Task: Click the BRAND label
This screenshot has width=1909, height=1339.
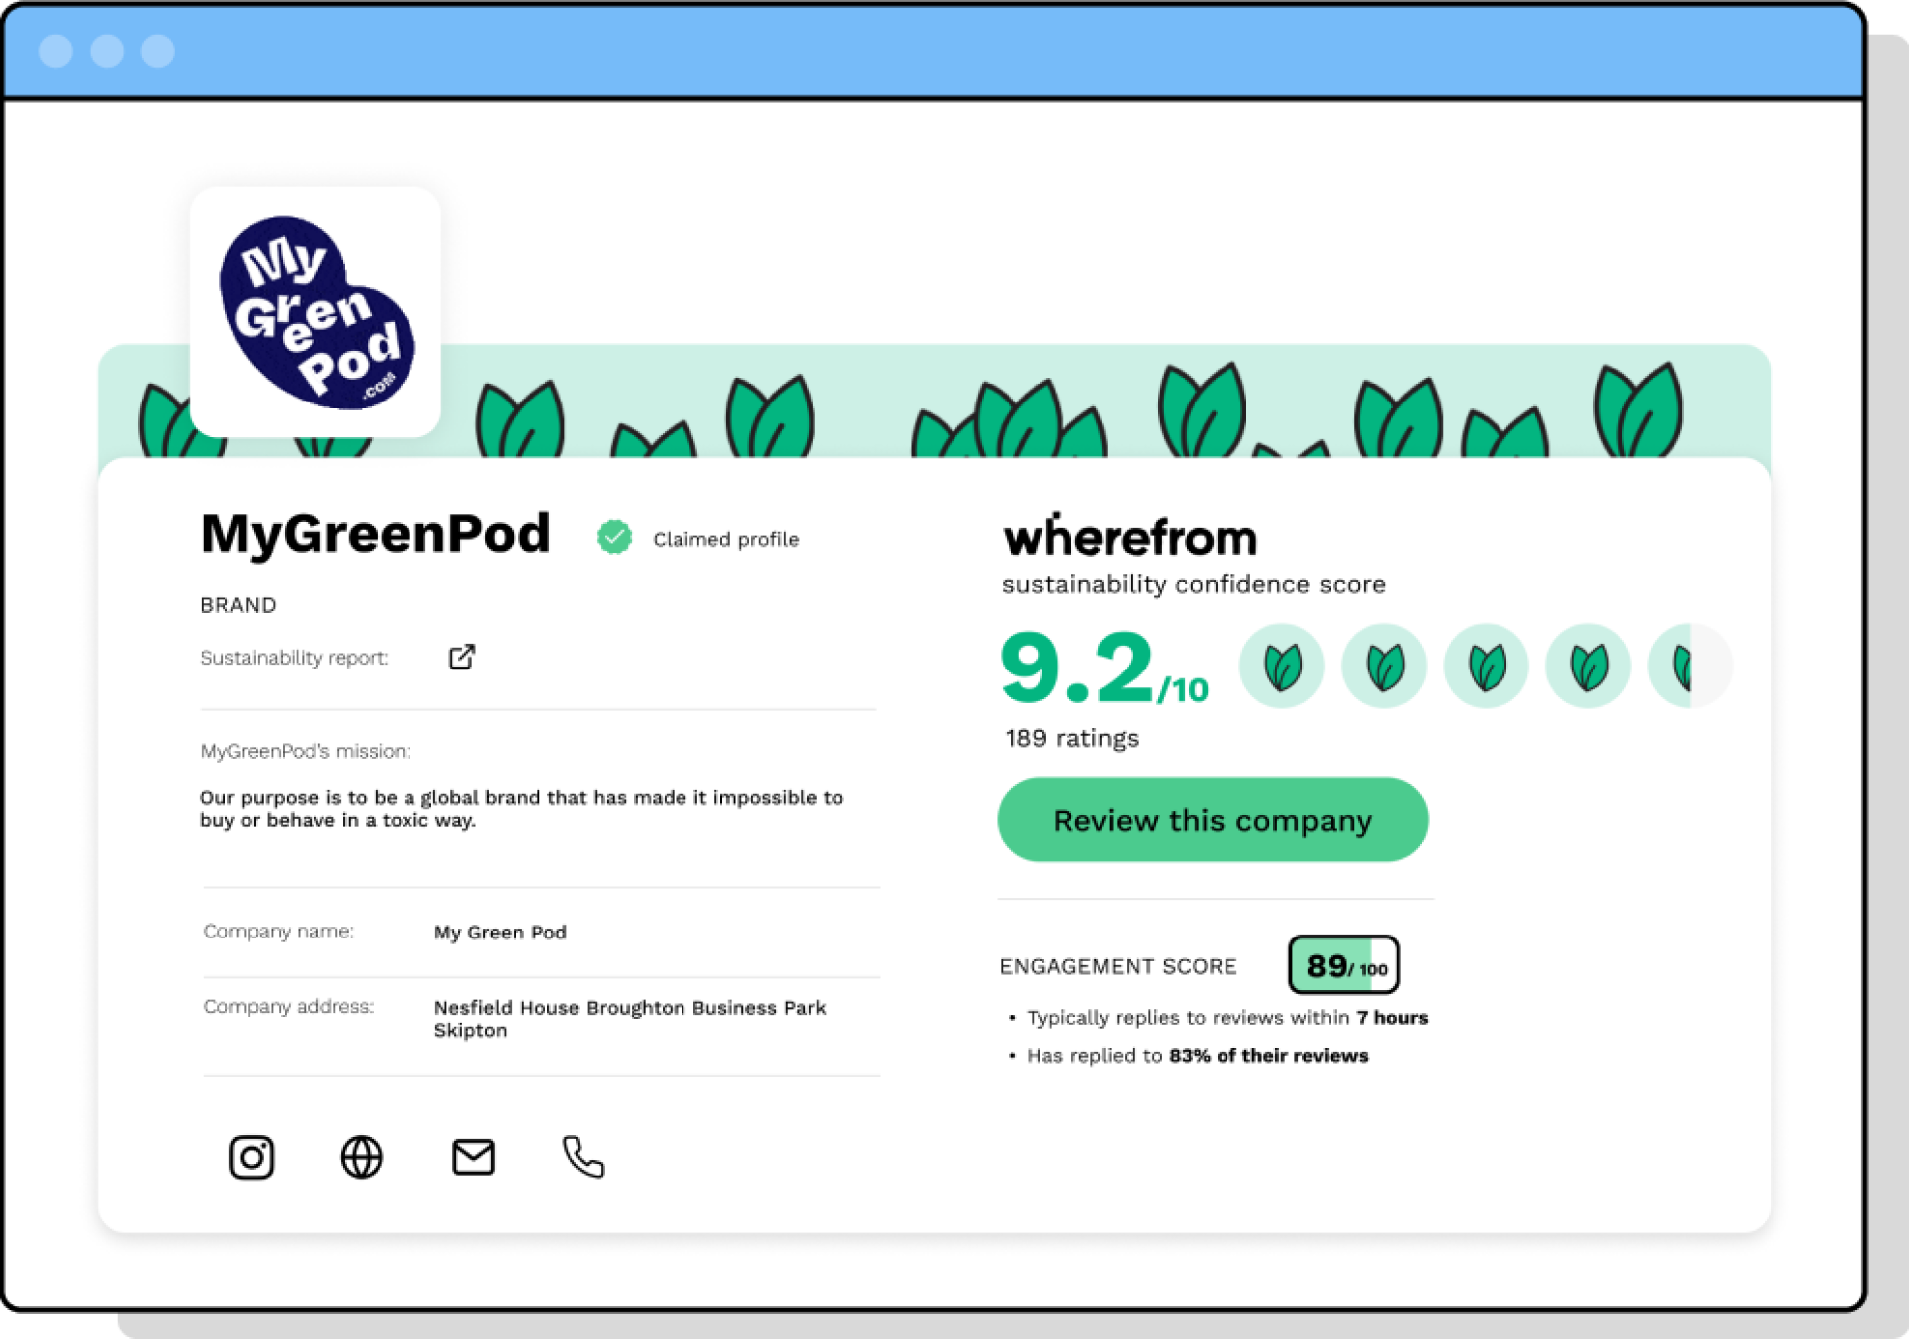Action: coord(238,605)
